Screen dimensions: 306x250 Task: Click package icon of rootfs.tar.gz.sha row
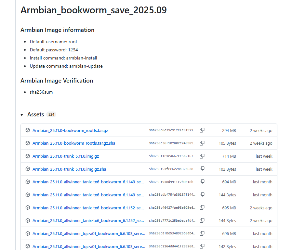point(28,143)
